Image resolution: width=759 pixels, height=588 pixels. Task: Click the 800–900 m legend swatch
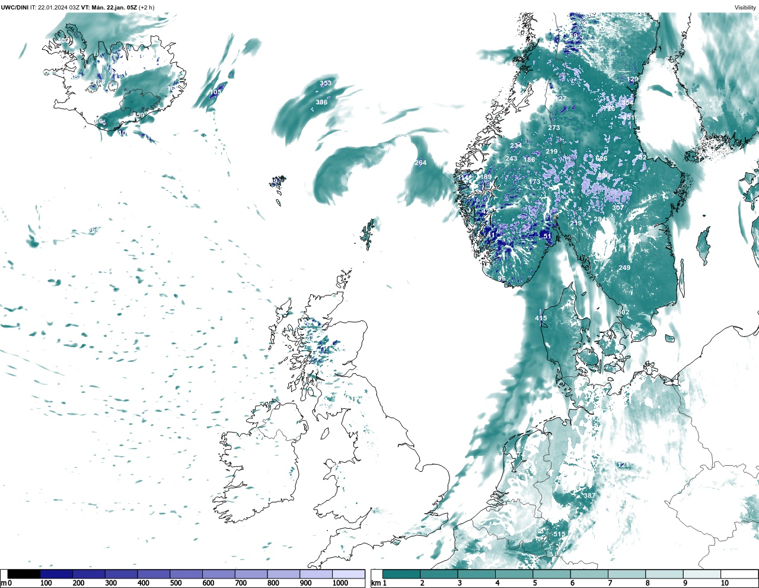(283, 574)
